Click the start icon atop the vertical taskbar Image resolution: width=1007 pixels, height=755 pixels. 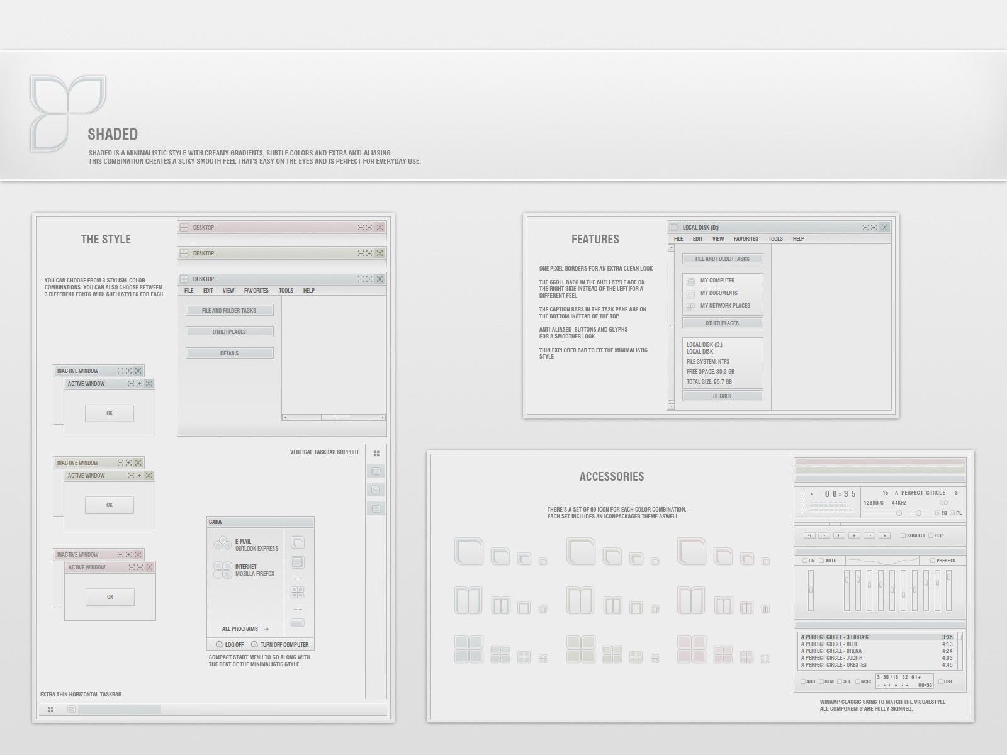(376, 453)
